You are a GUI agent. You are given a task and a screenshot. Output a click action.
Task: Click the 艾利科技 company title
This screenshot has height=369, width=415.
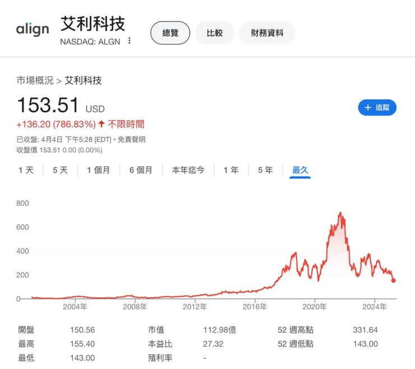93,24
